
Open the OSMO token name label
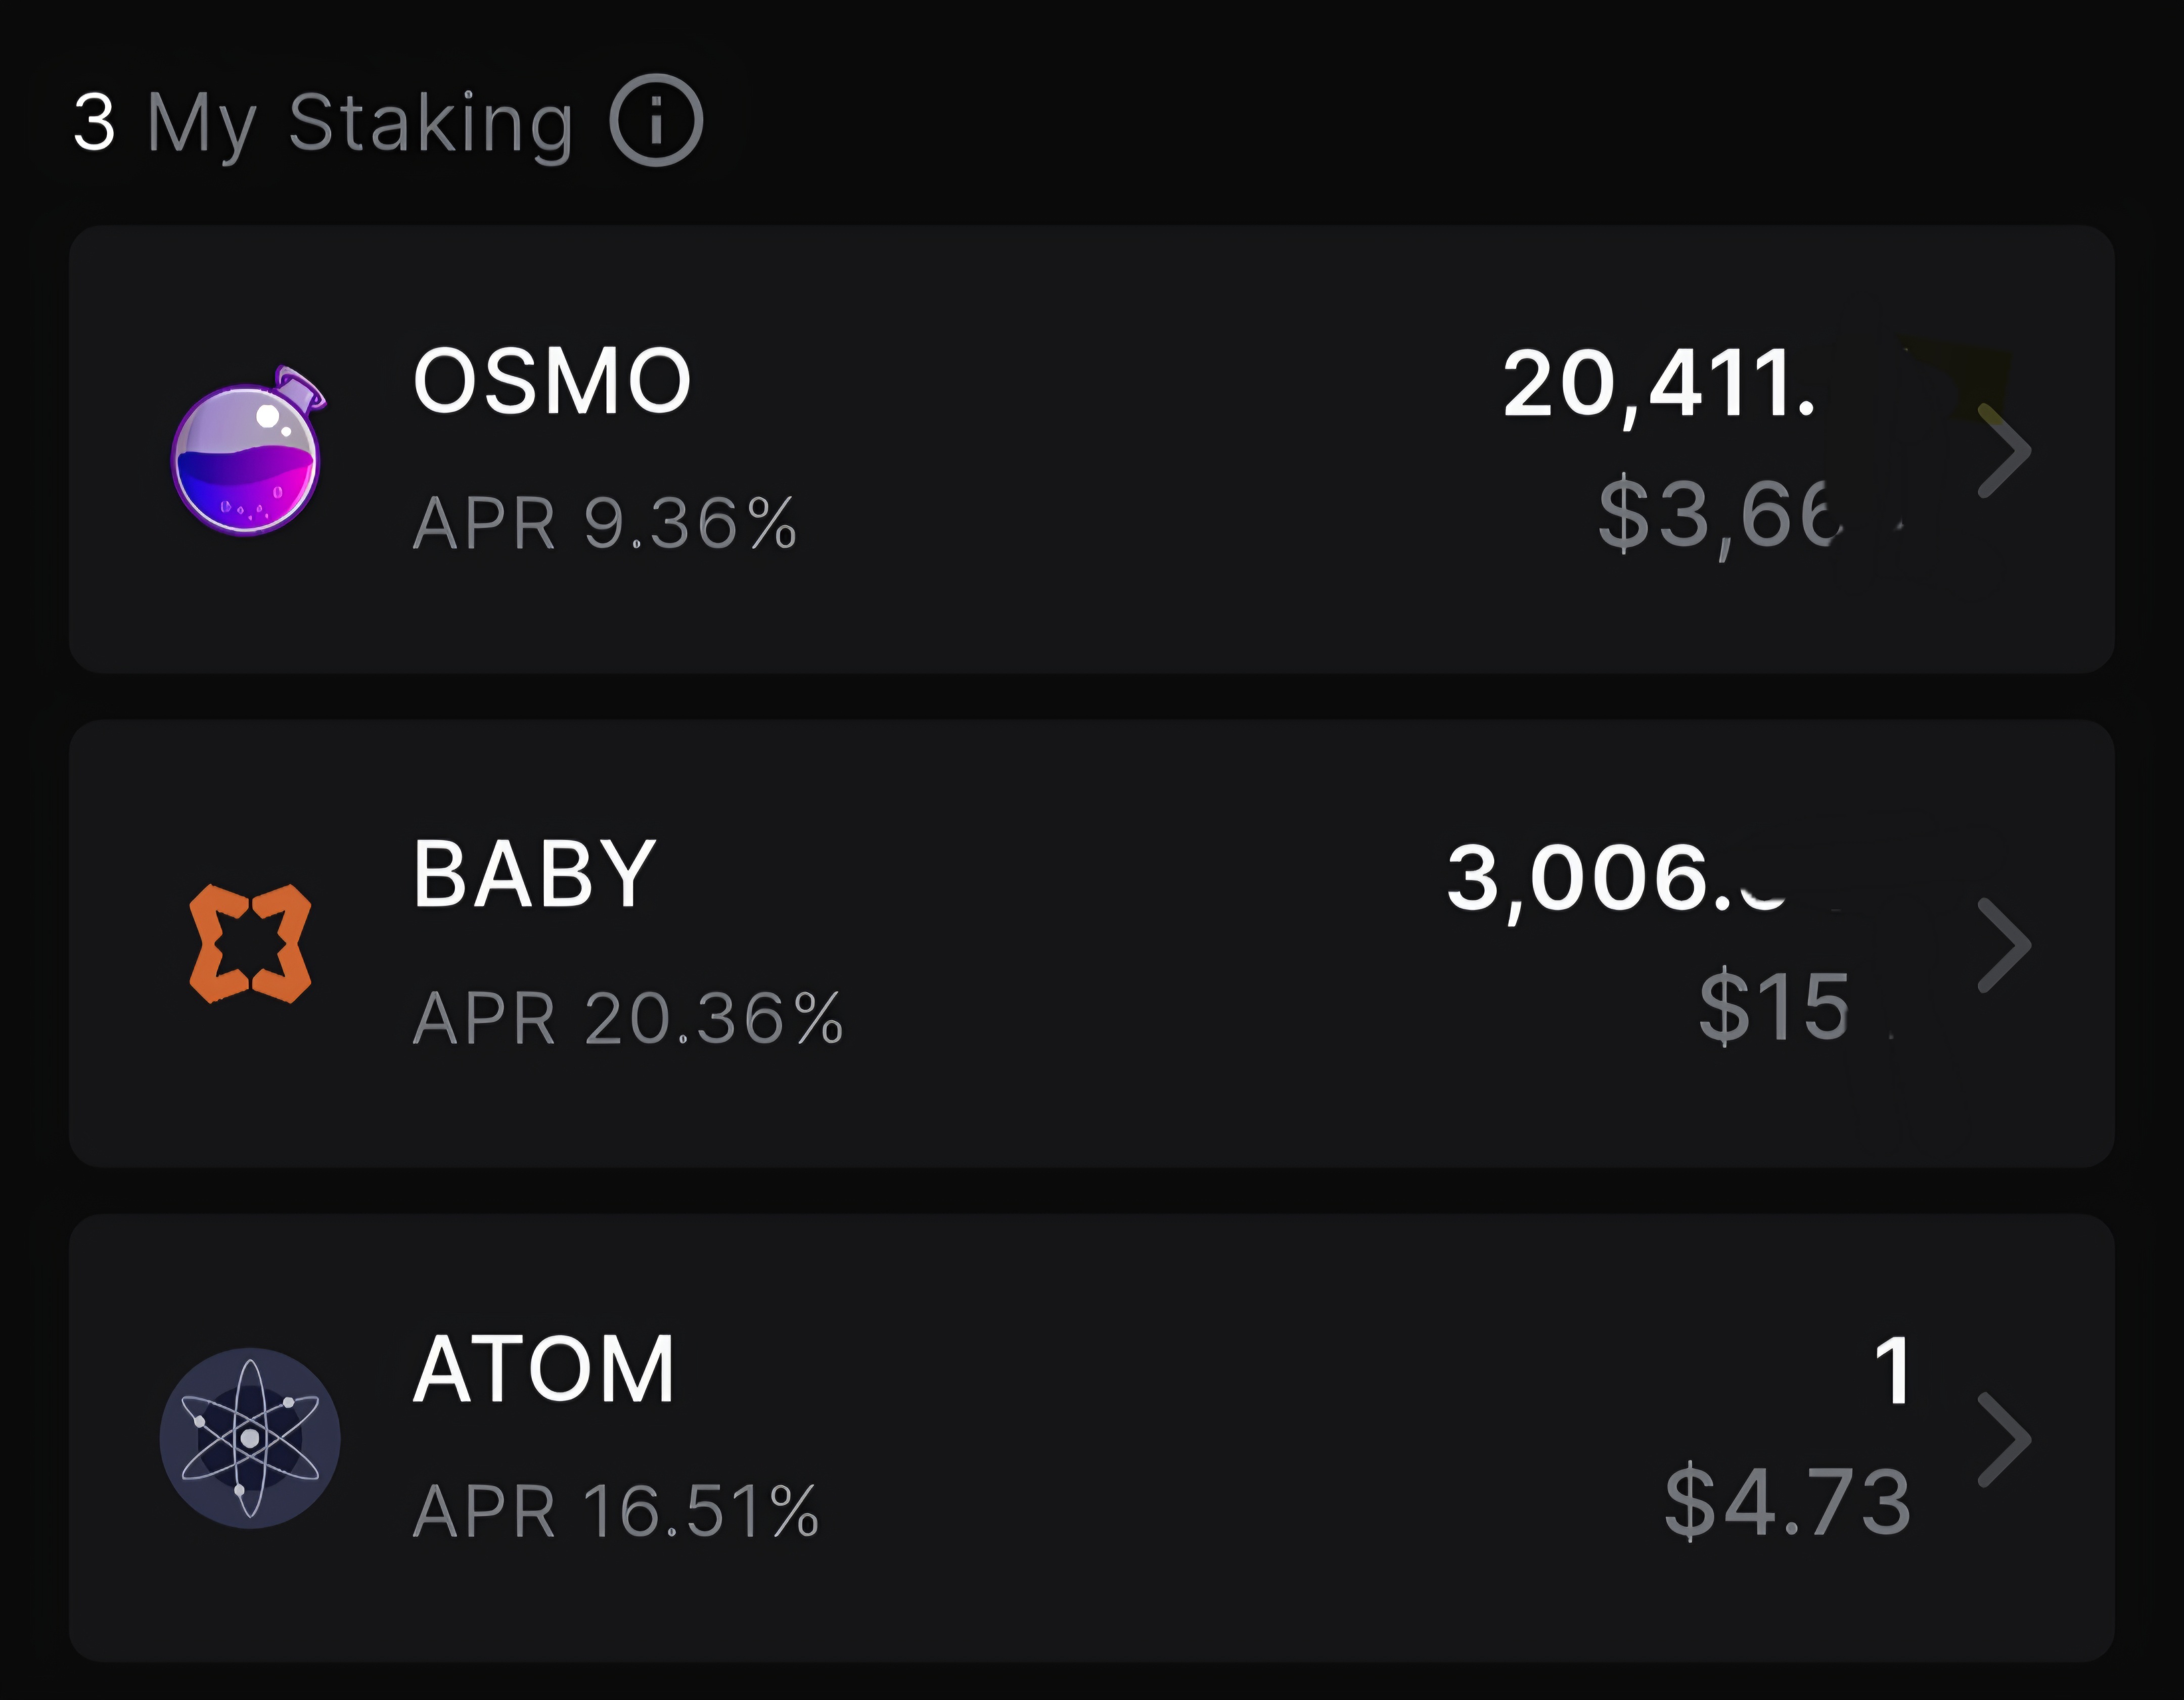pos(552,381)
